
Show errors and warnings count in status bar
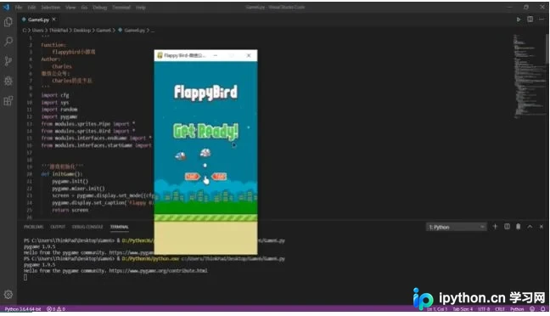coord(56,309)
